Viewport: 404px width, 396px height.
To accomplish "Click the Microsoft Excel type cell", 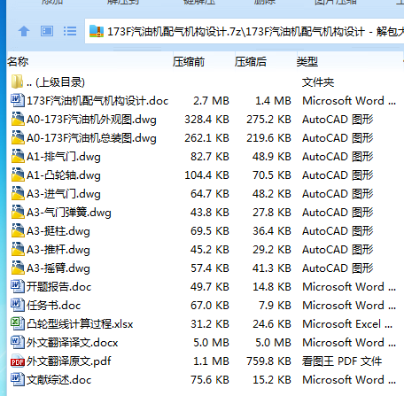I will [x=347, y=324].
